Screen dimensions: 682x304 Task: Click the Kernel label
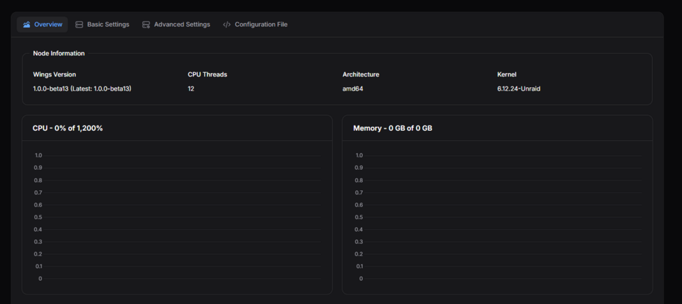click(507, 74)
